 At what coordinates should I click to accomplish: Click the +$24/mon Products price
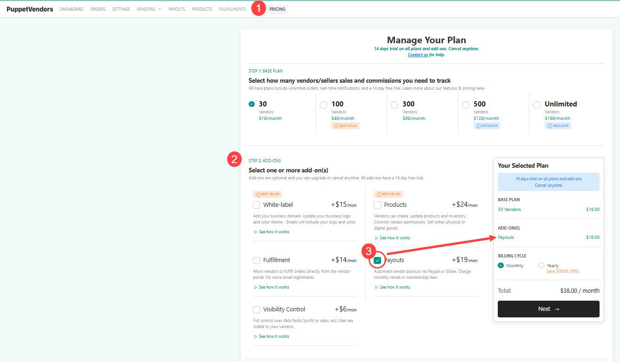click(x=465, y=205)
